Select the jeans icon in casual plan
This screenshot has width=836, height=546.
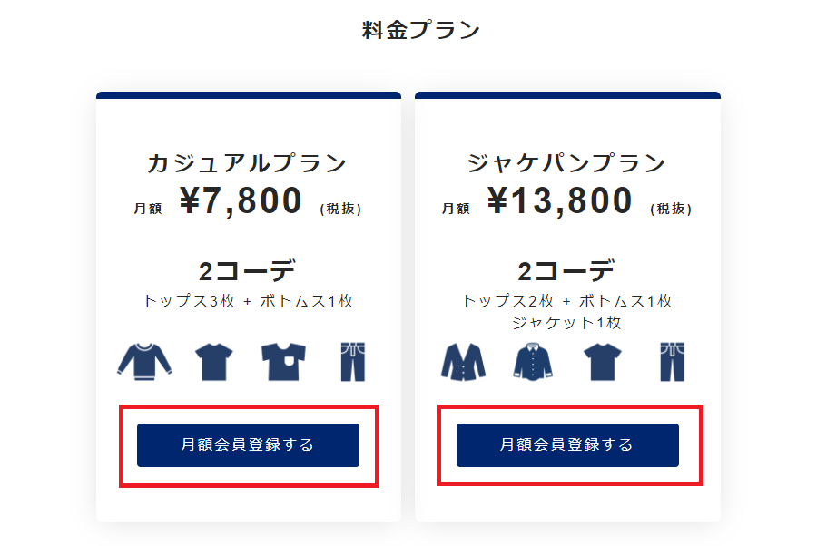pyautogui.click(x=353, y=362)
